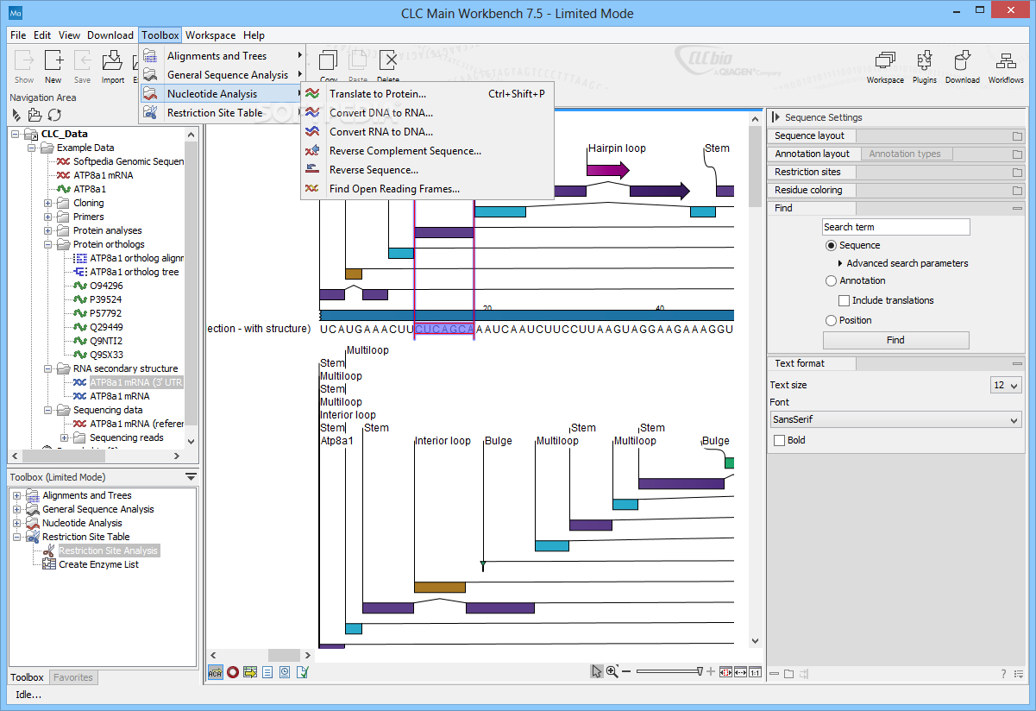
Task: Open the Plugins manager icon
Action: (925, 66)
